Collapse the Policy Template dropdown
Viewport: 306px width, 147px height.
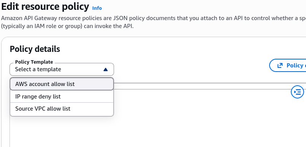click(62, 69)
